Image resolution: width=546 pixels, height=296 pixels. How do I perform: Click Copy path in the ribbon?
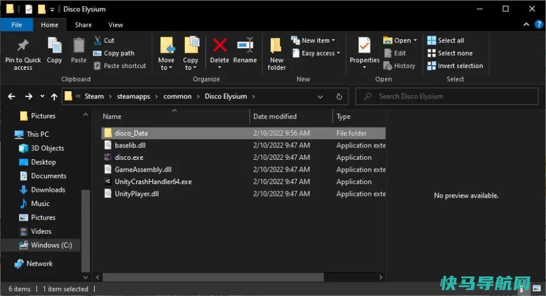pyautogui.click(x=114, y=53)
